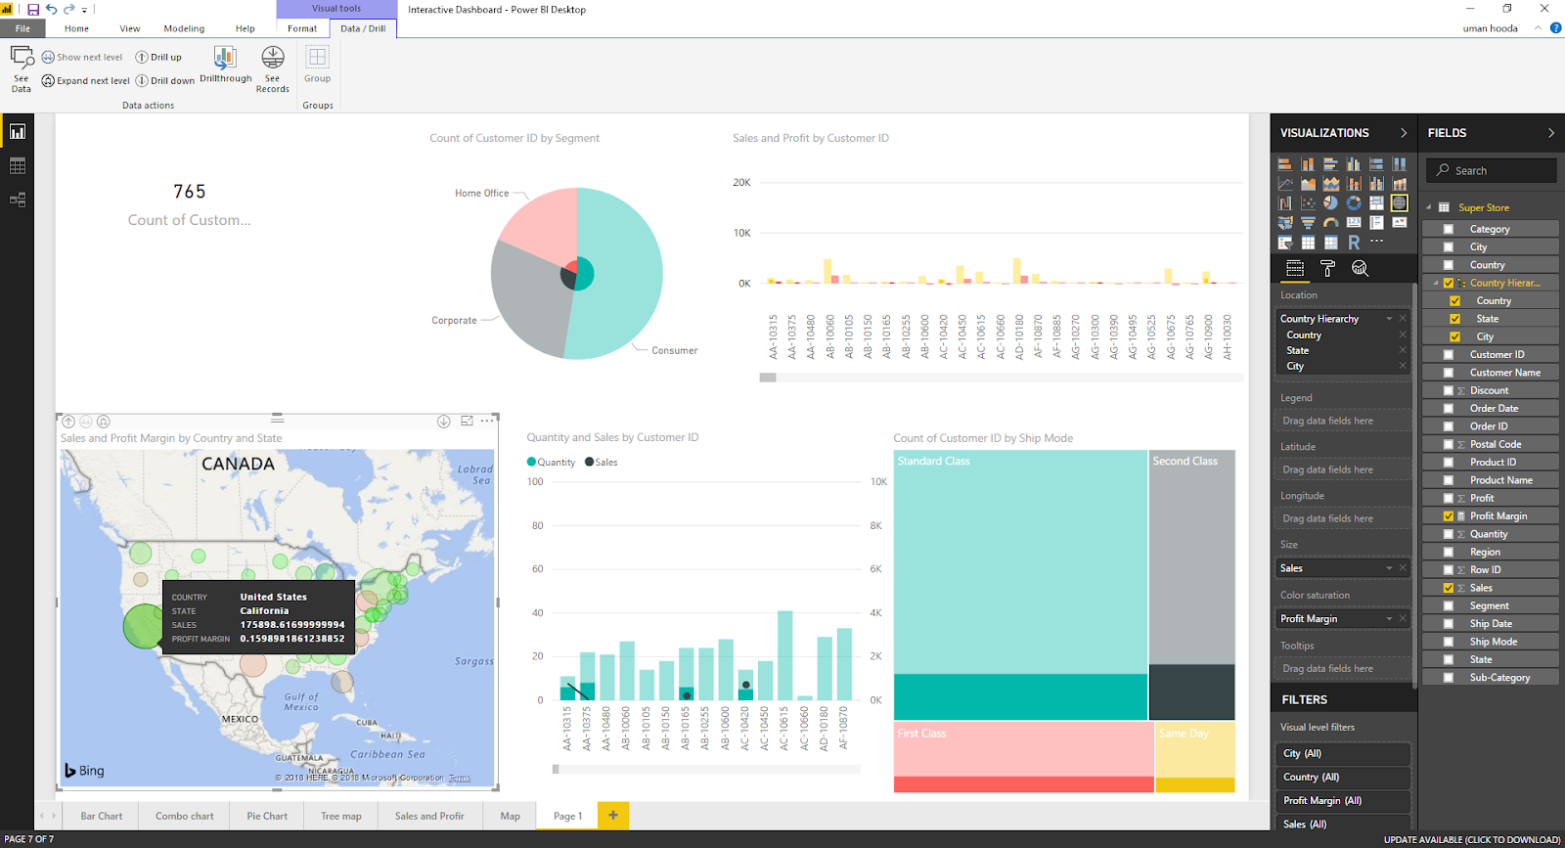Click the Sales and Profit chart scrollbar thumb
Viewport: 1565px width, 848px height.
(x=768, y=377)
